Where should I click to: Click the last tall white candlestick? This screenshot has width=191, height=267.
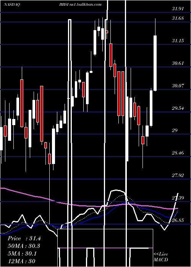(155, 63)
